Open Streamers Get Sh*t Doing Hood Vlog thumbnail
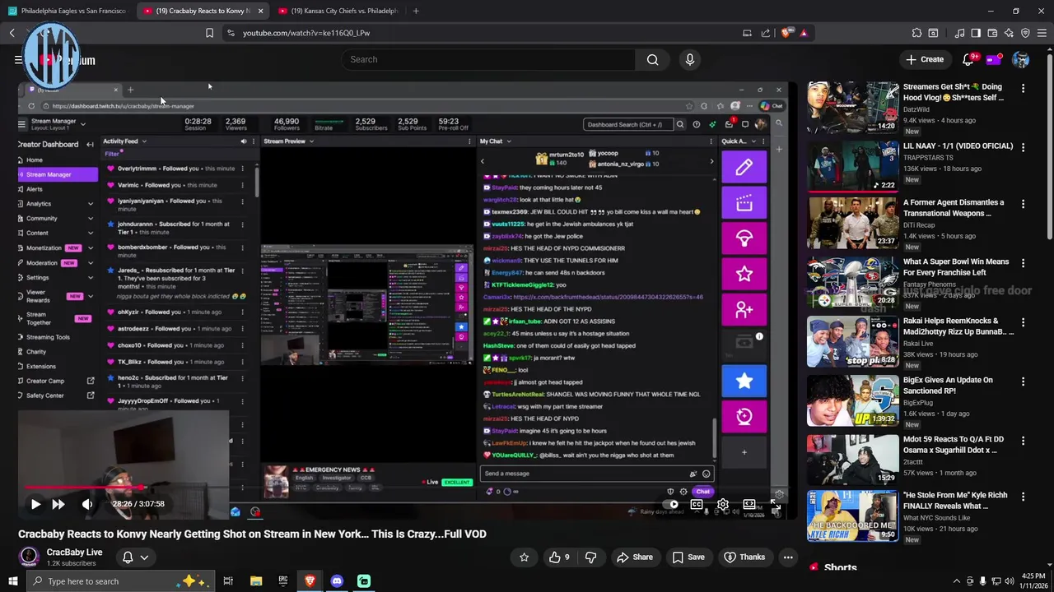Screen dimensions: 1054x592 pos(852,107)
